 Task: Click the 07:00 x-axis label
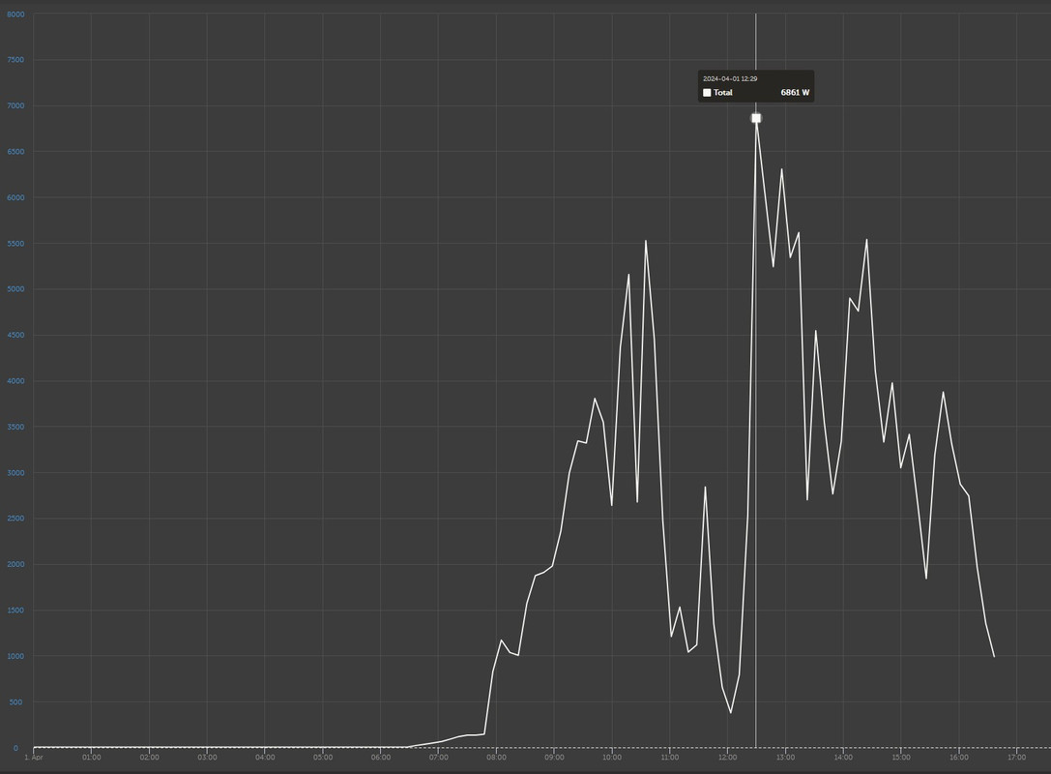click(438, 758)
